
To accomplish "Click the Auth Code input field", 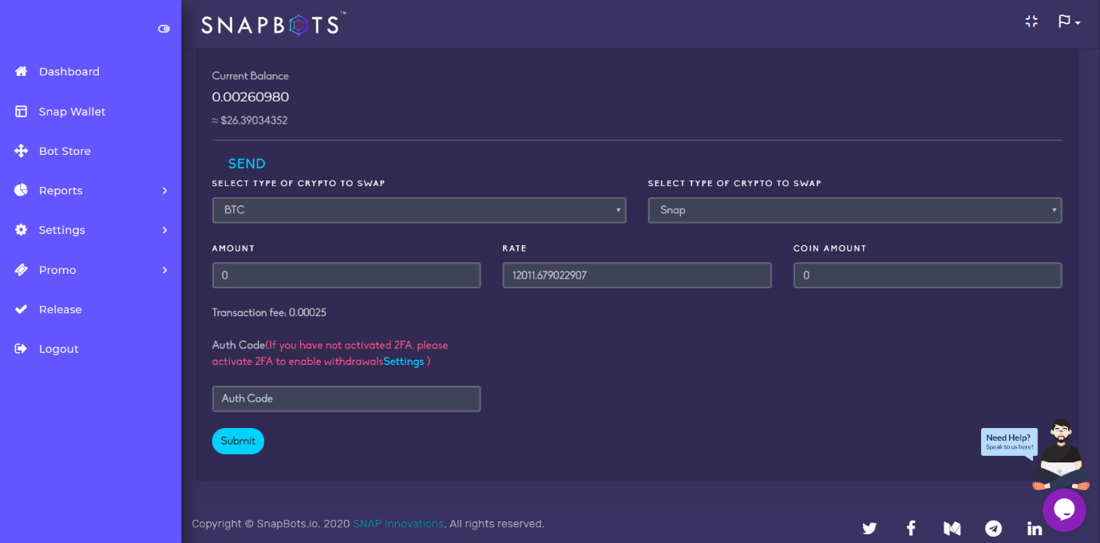I will [346, 398].
